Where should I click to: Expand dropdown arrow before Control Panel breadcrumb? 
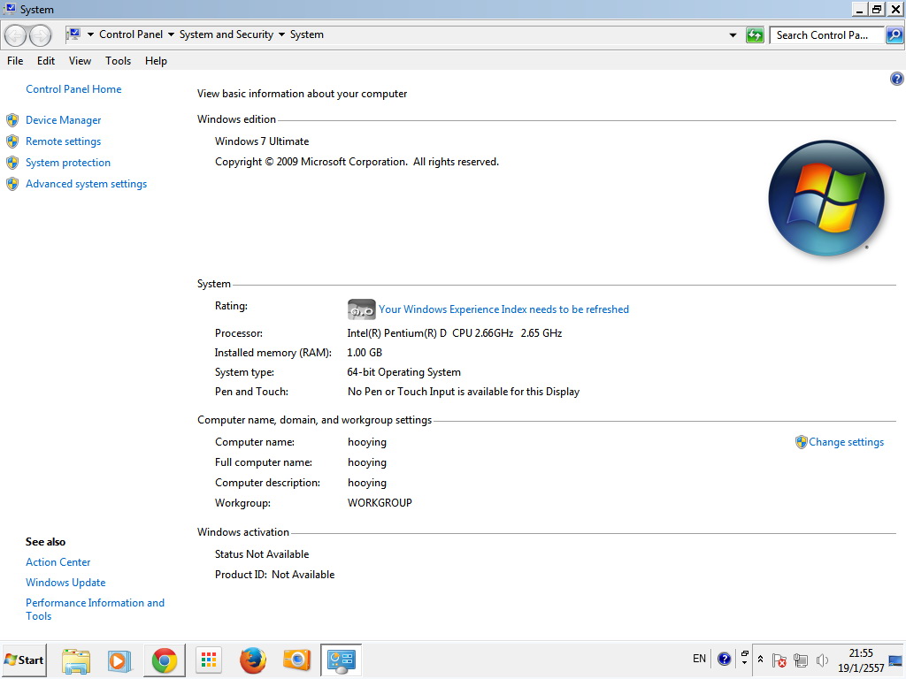coord(91,34)
